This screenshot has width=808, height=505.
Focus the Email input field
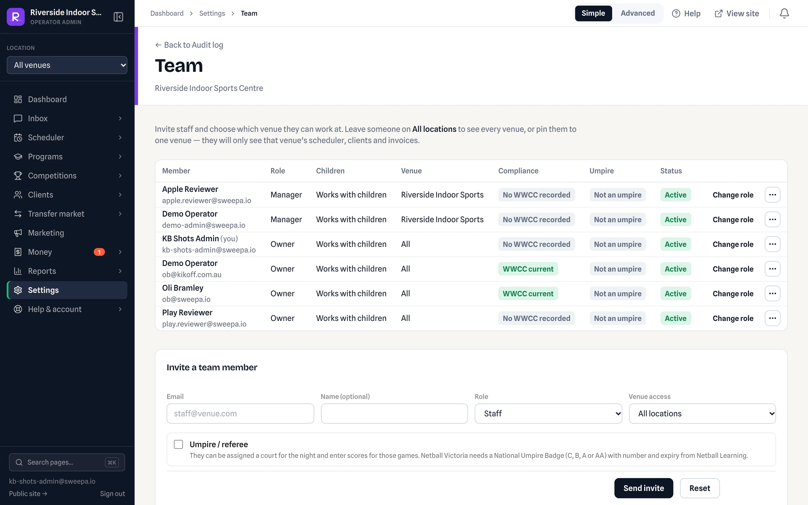[x=240, y=414]
